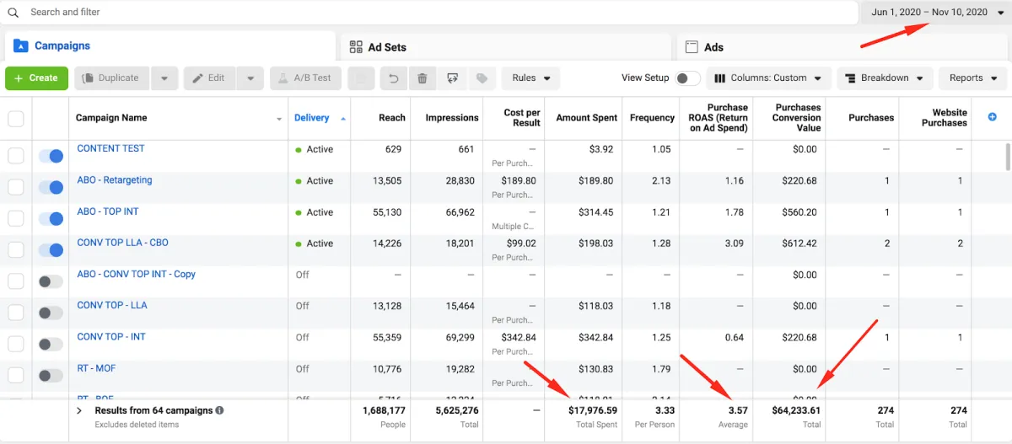The image size is (1012, 444).
Task: Open the Breakdown dropdown menu
Action: pos(885,78)
